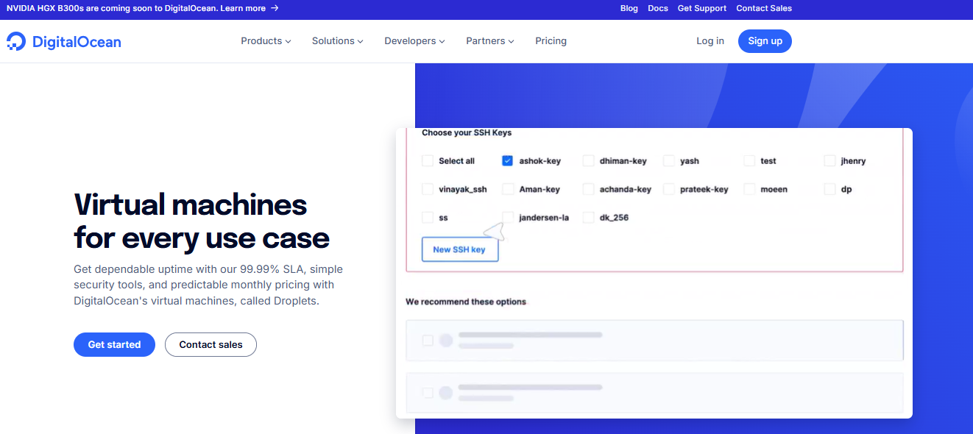This screenshot has height=434, width=973.
Task: Open the Developers dropdown
Action: point(414,41)
